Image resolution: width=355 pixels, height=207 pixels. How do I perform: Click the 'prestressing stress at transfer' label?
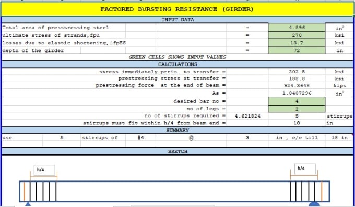click(172, 79)
